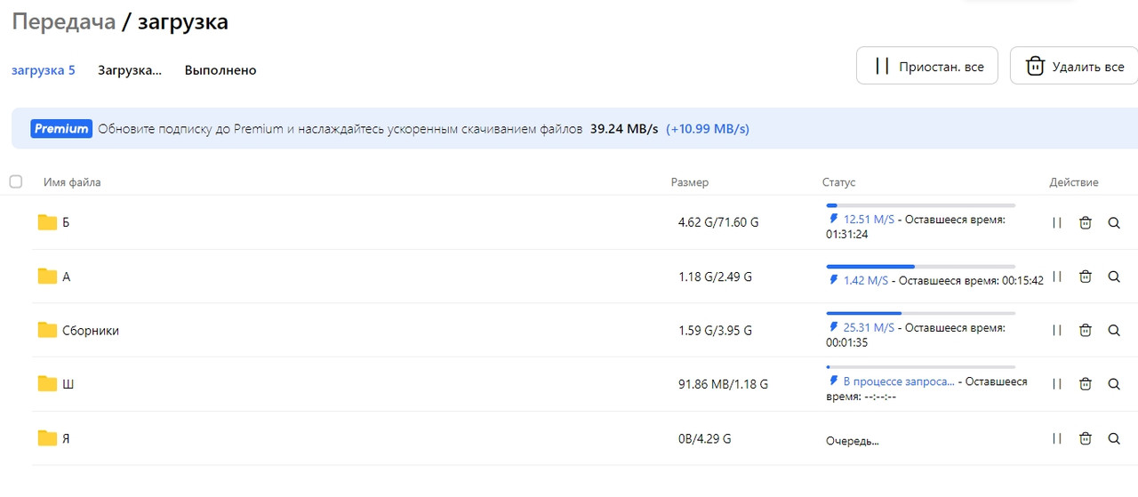Delete queued folder Я download
The height and width of the screenshot is (497, 1138).
[x=1085, y=438]
